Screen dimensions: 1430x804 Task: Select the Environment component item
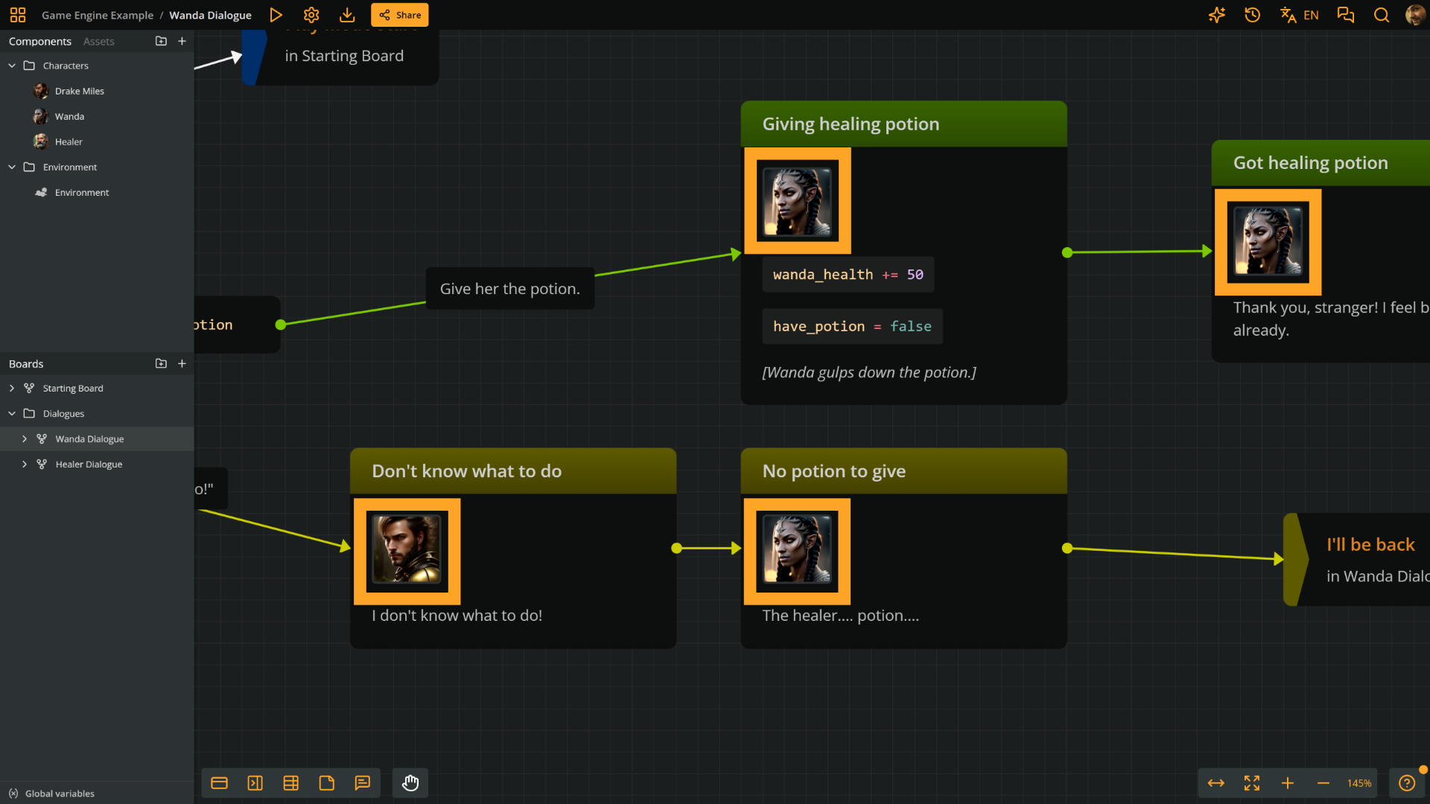coord(82,192)
